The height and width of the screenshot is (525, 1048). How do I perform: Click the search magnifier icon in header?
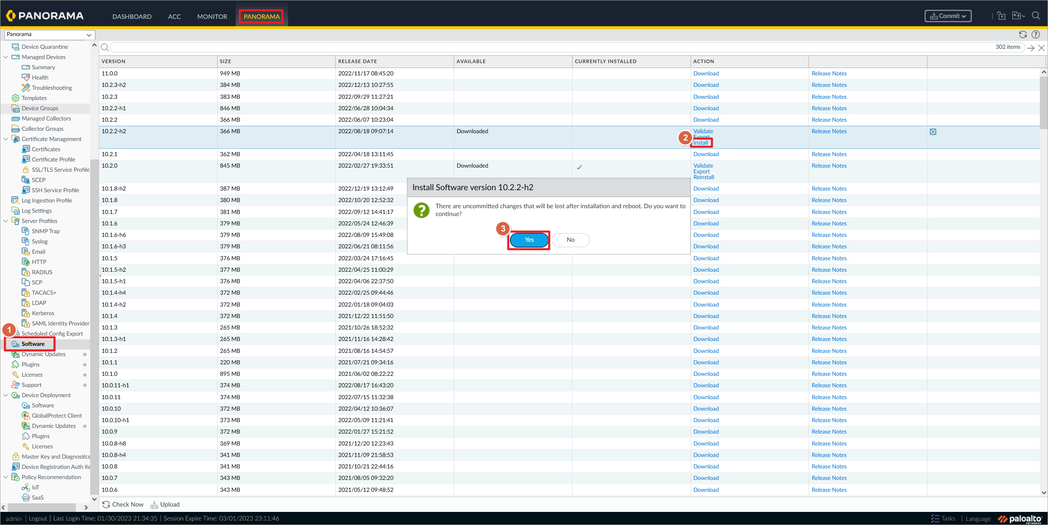tap(1036, 16)
